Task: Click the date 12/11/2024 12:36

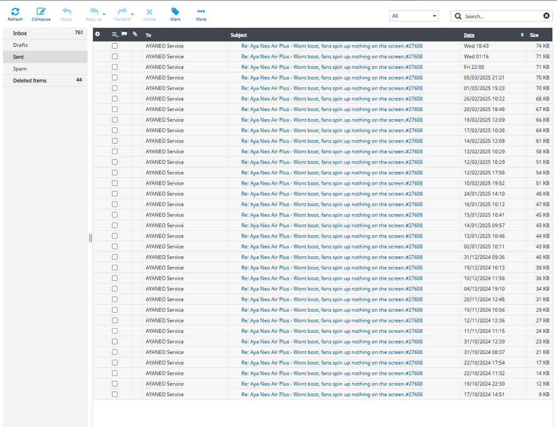Action: click(484, 320)
